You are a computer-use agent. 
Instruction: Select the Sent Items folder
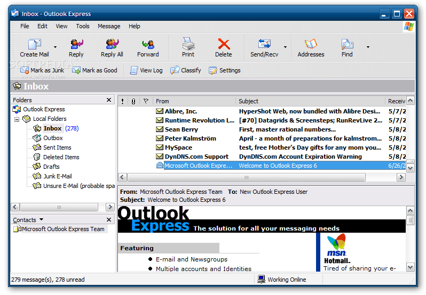pyautogui.click(x=52, y=147)
